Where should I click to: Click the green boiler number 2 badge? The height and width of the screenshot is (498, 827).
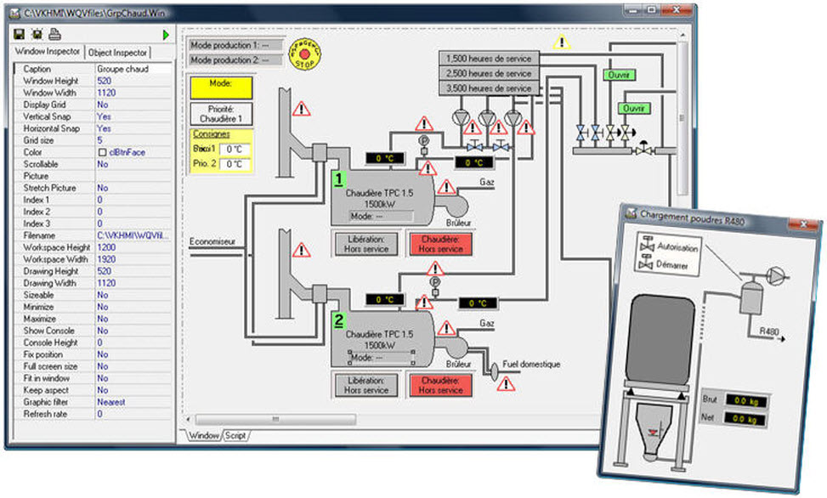pyautogui.click(x=338, y=320)
